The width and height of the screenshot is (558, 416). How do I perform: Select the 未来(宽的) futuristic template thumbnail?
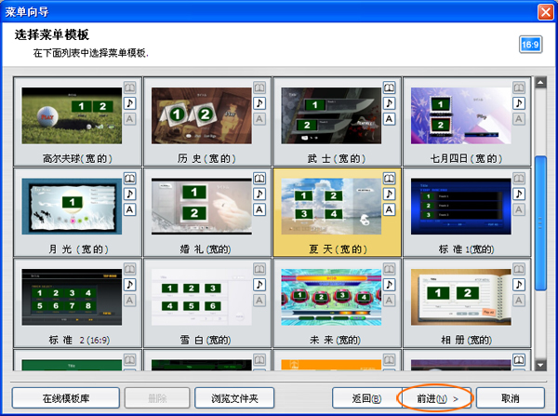pyautogui.click(x=331, y=297)
